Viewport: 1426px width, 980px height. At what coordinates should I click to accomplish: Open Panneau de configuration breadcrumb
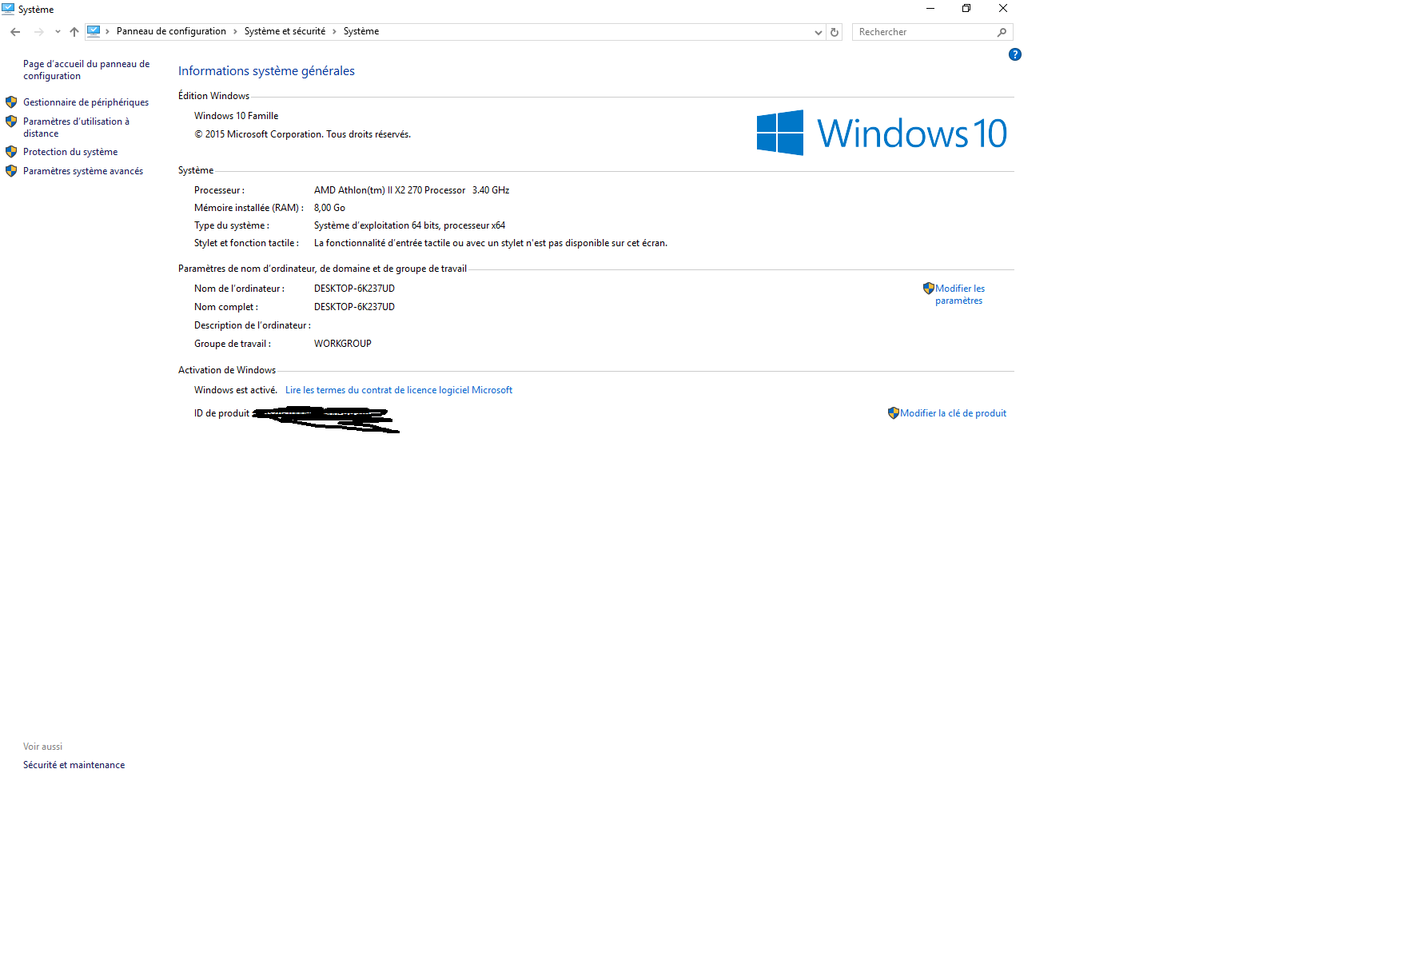coord(171,31)
